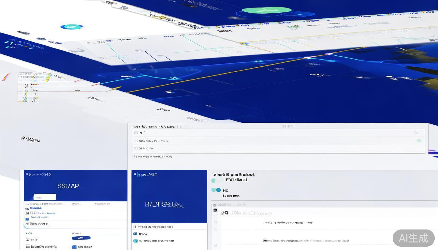Check the second checkbox in the list panel
The width and height of the screenshot is (438, 250).
click(x=136, y=141)
